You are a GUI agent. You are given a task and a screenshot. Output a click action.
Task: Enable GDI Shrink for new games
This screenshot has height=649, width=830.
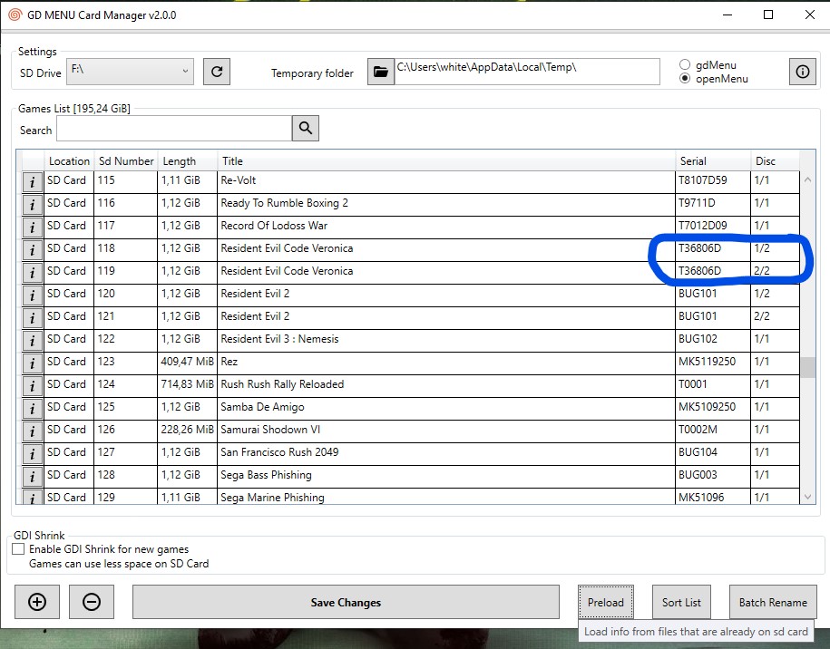tap(18, 549)
